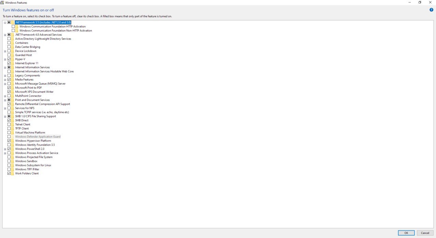The width and height of the screenshot is (436, 238).
Task: Select the "TFTP Client" row text
Action: pyautogui.click(x=22, y=129)
